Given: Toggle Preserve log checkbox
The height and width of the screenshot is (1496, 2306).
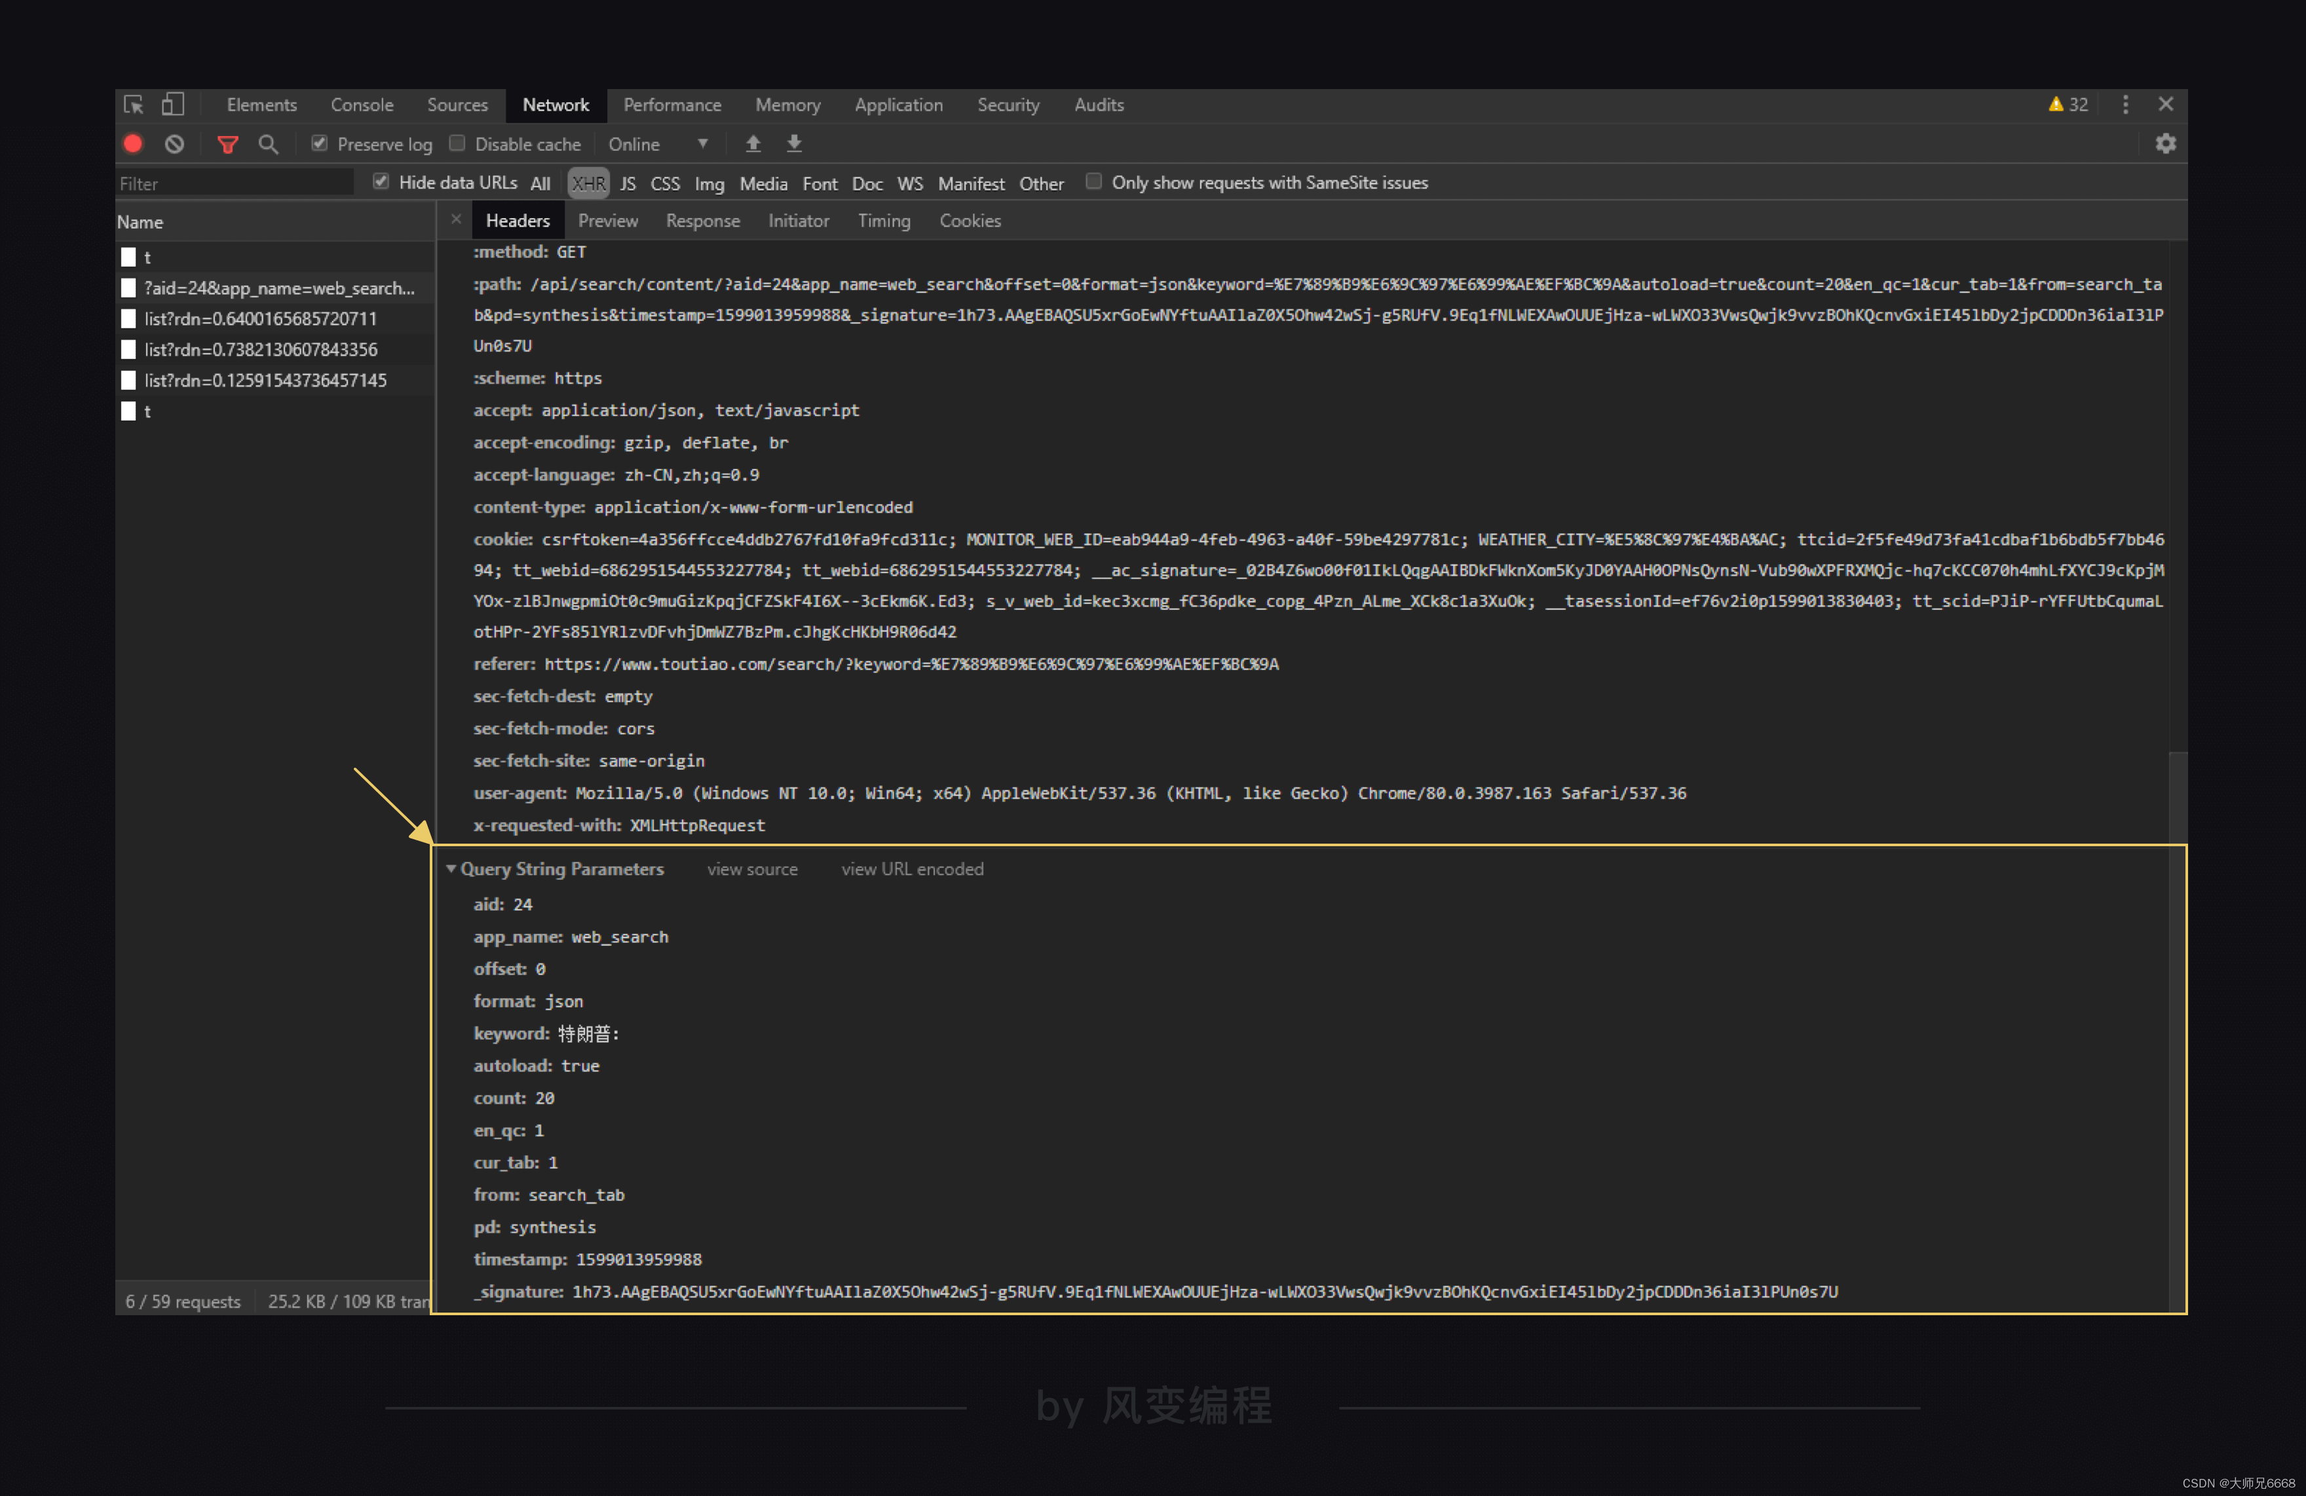Looking at the screenshot, I should (319, 143).
